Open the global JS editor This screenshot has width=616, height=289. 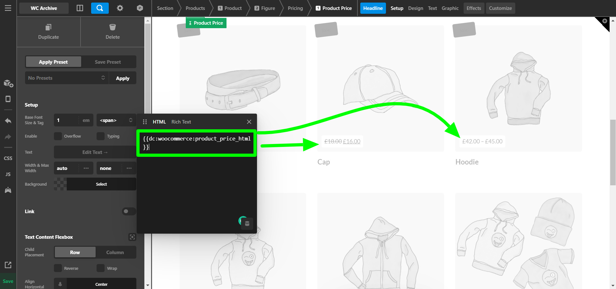(8, 174)
